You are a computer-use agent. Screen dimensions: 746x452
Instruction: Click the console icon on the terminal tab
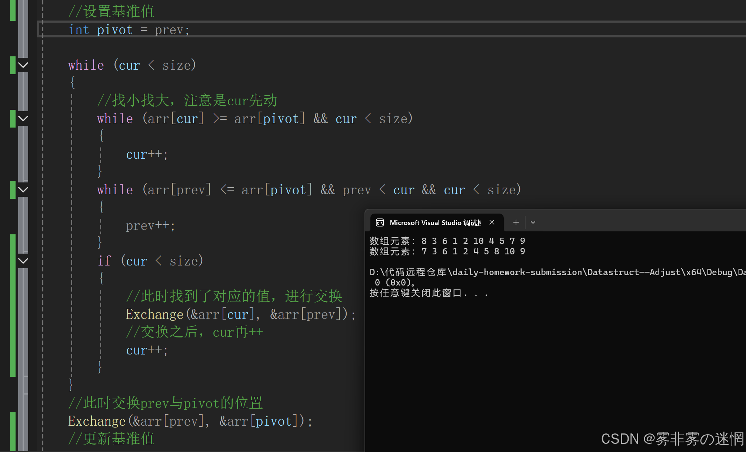(x=380, y=222)
